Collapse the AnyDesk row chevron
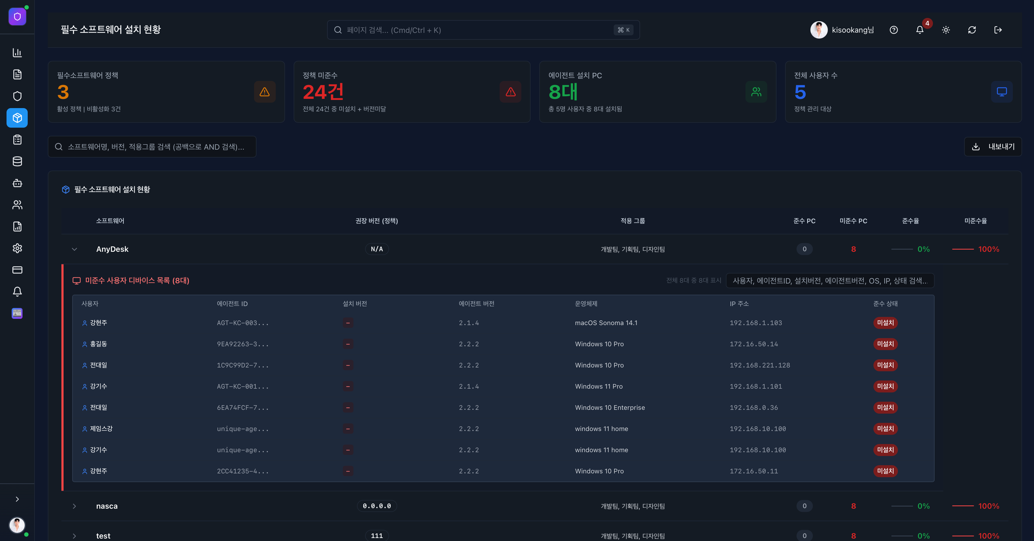1034x541 pixels. pyautogui.click(x=74, y=249)
